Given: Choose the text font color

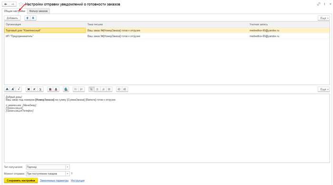Looking at the screenshot, I should 56,89.
